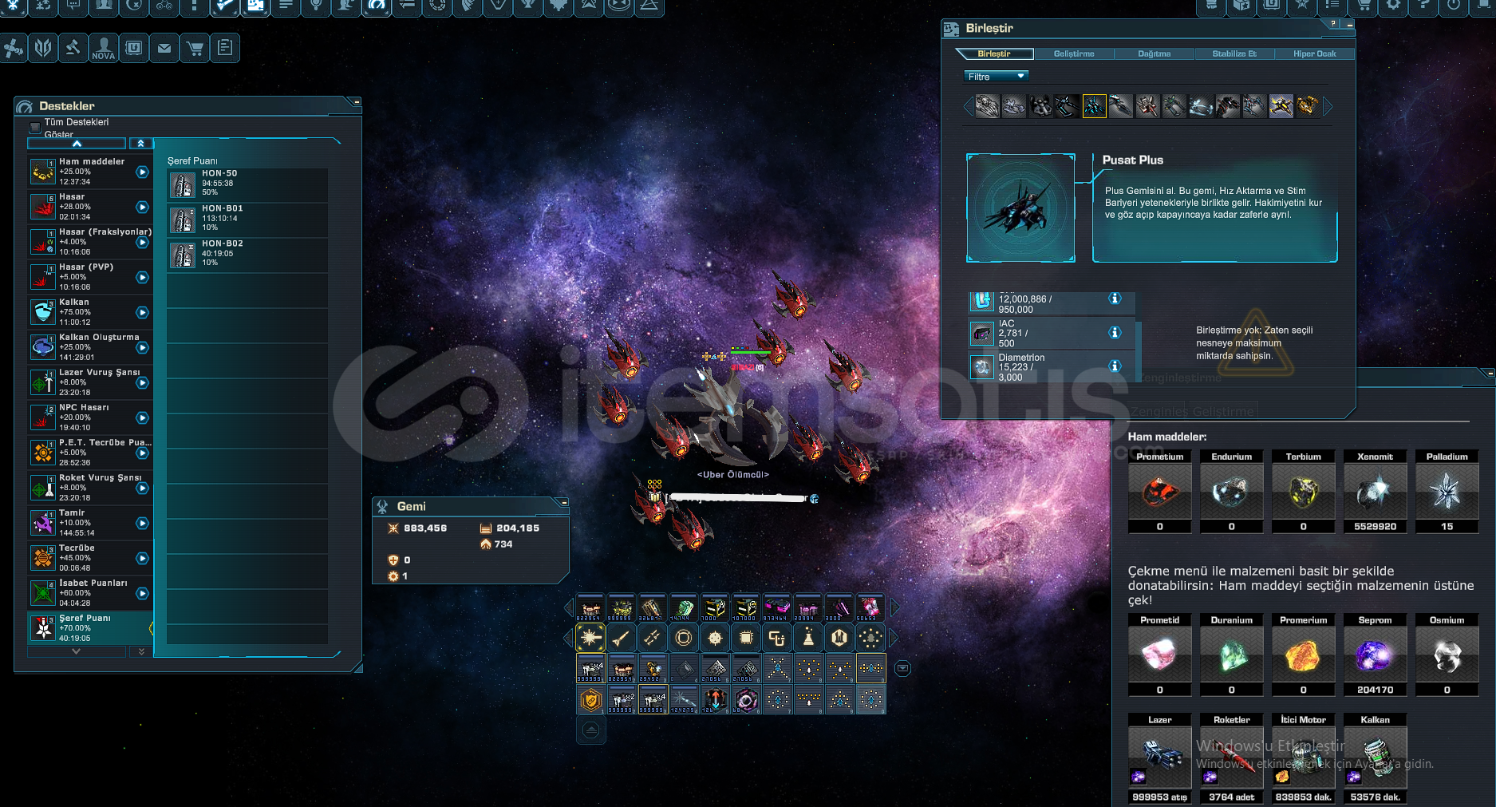Click booster list double up arrow
1496x807 pixels.
coord(140,144)
